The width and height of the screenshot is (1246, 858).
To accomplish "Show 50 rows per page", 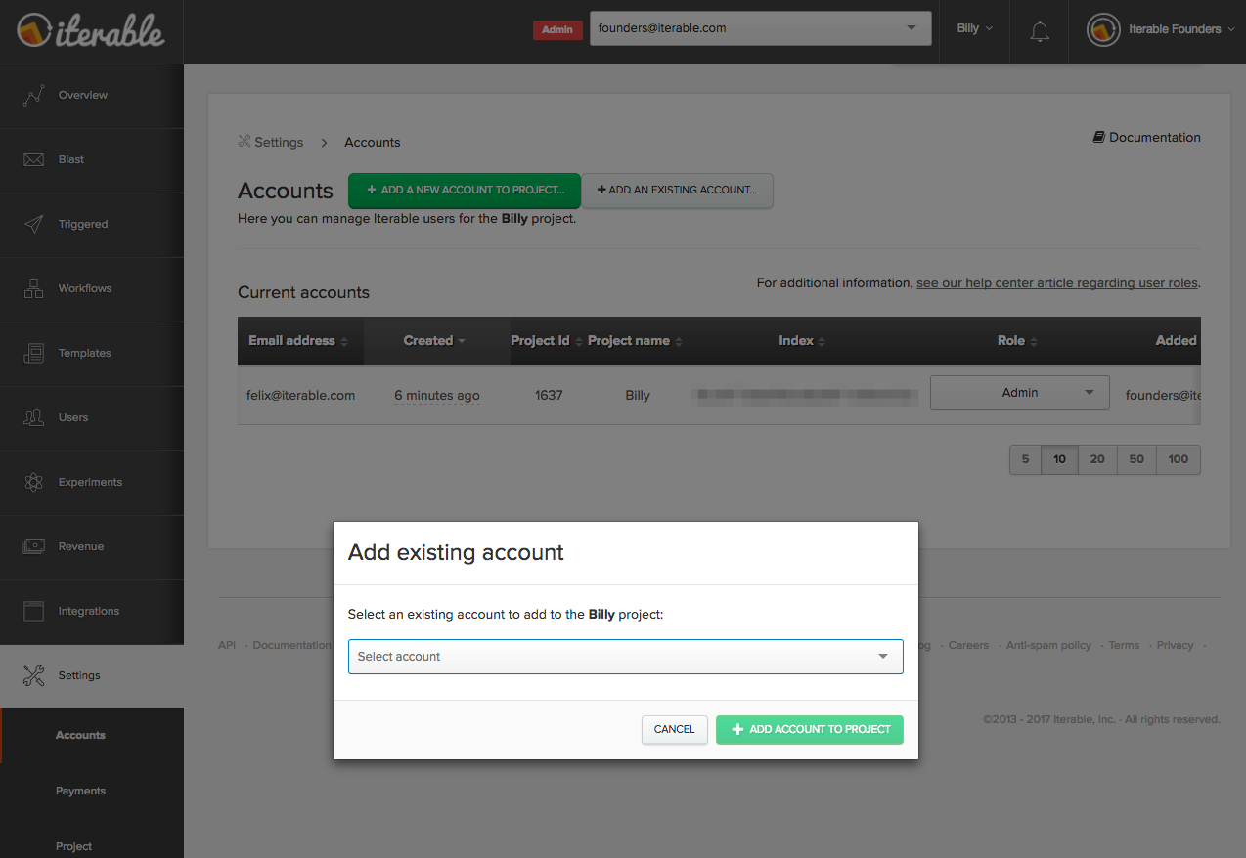I will 1136,459.
